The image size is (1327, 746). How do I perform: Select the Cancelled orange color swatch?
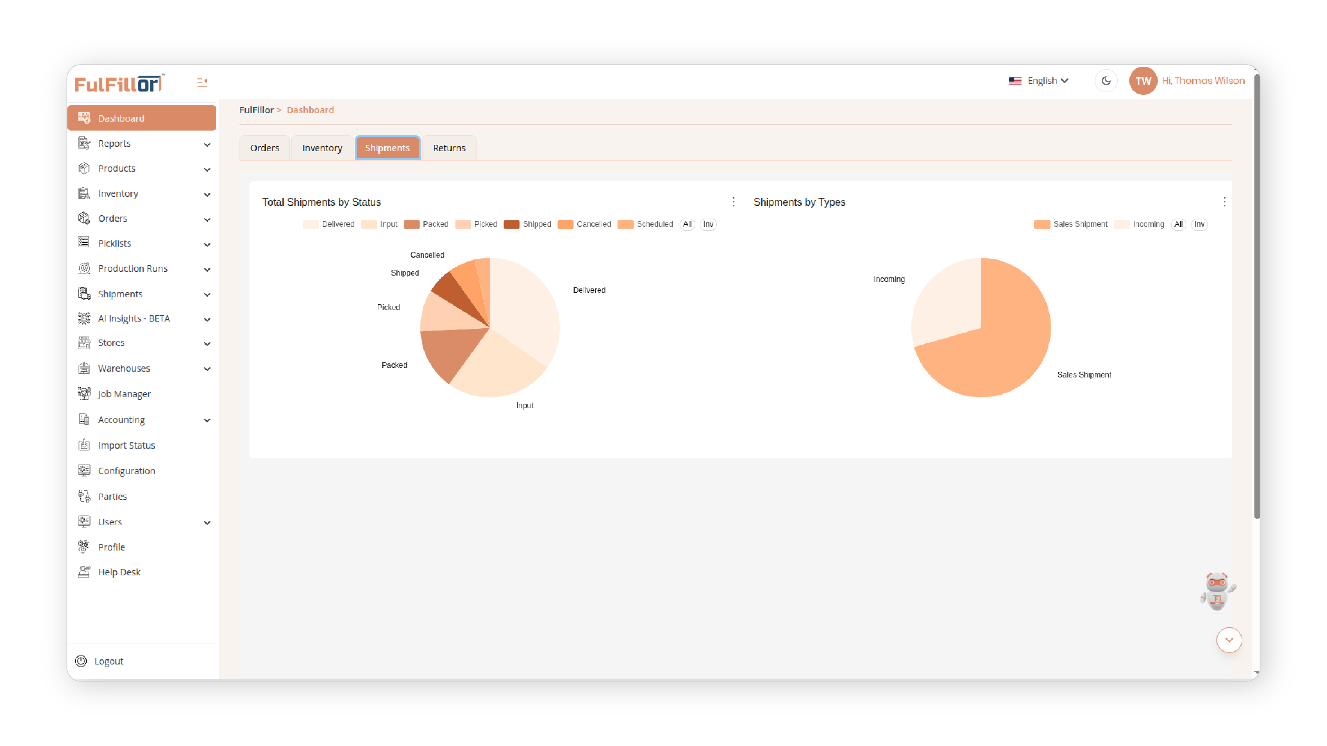pos(565,224)
